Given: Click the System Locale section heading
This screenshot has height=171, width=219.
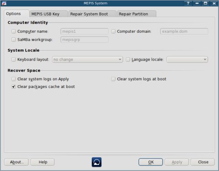Looking at the screenshot, I should (x=24, y=50).
